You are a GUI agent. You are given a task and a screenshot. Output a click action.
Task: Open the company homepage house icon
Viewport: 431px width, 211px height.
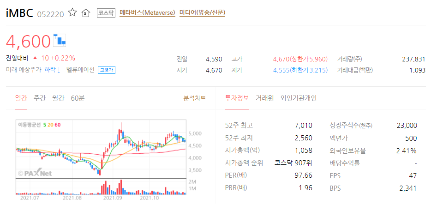click(x=86, y=13)
